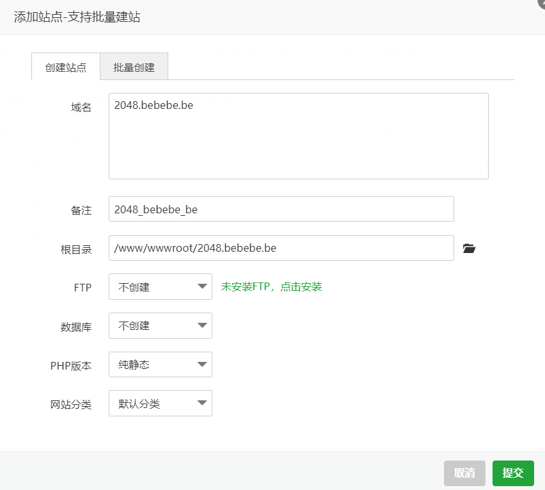This screenshot has height=490, width=545.
Task: Click the chevron inside the FTP selector
Action: pyautogui.click(x=201, y=286)
